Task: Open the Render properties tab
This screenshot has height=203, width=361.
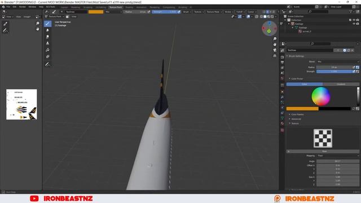Action: click(282, 57)
